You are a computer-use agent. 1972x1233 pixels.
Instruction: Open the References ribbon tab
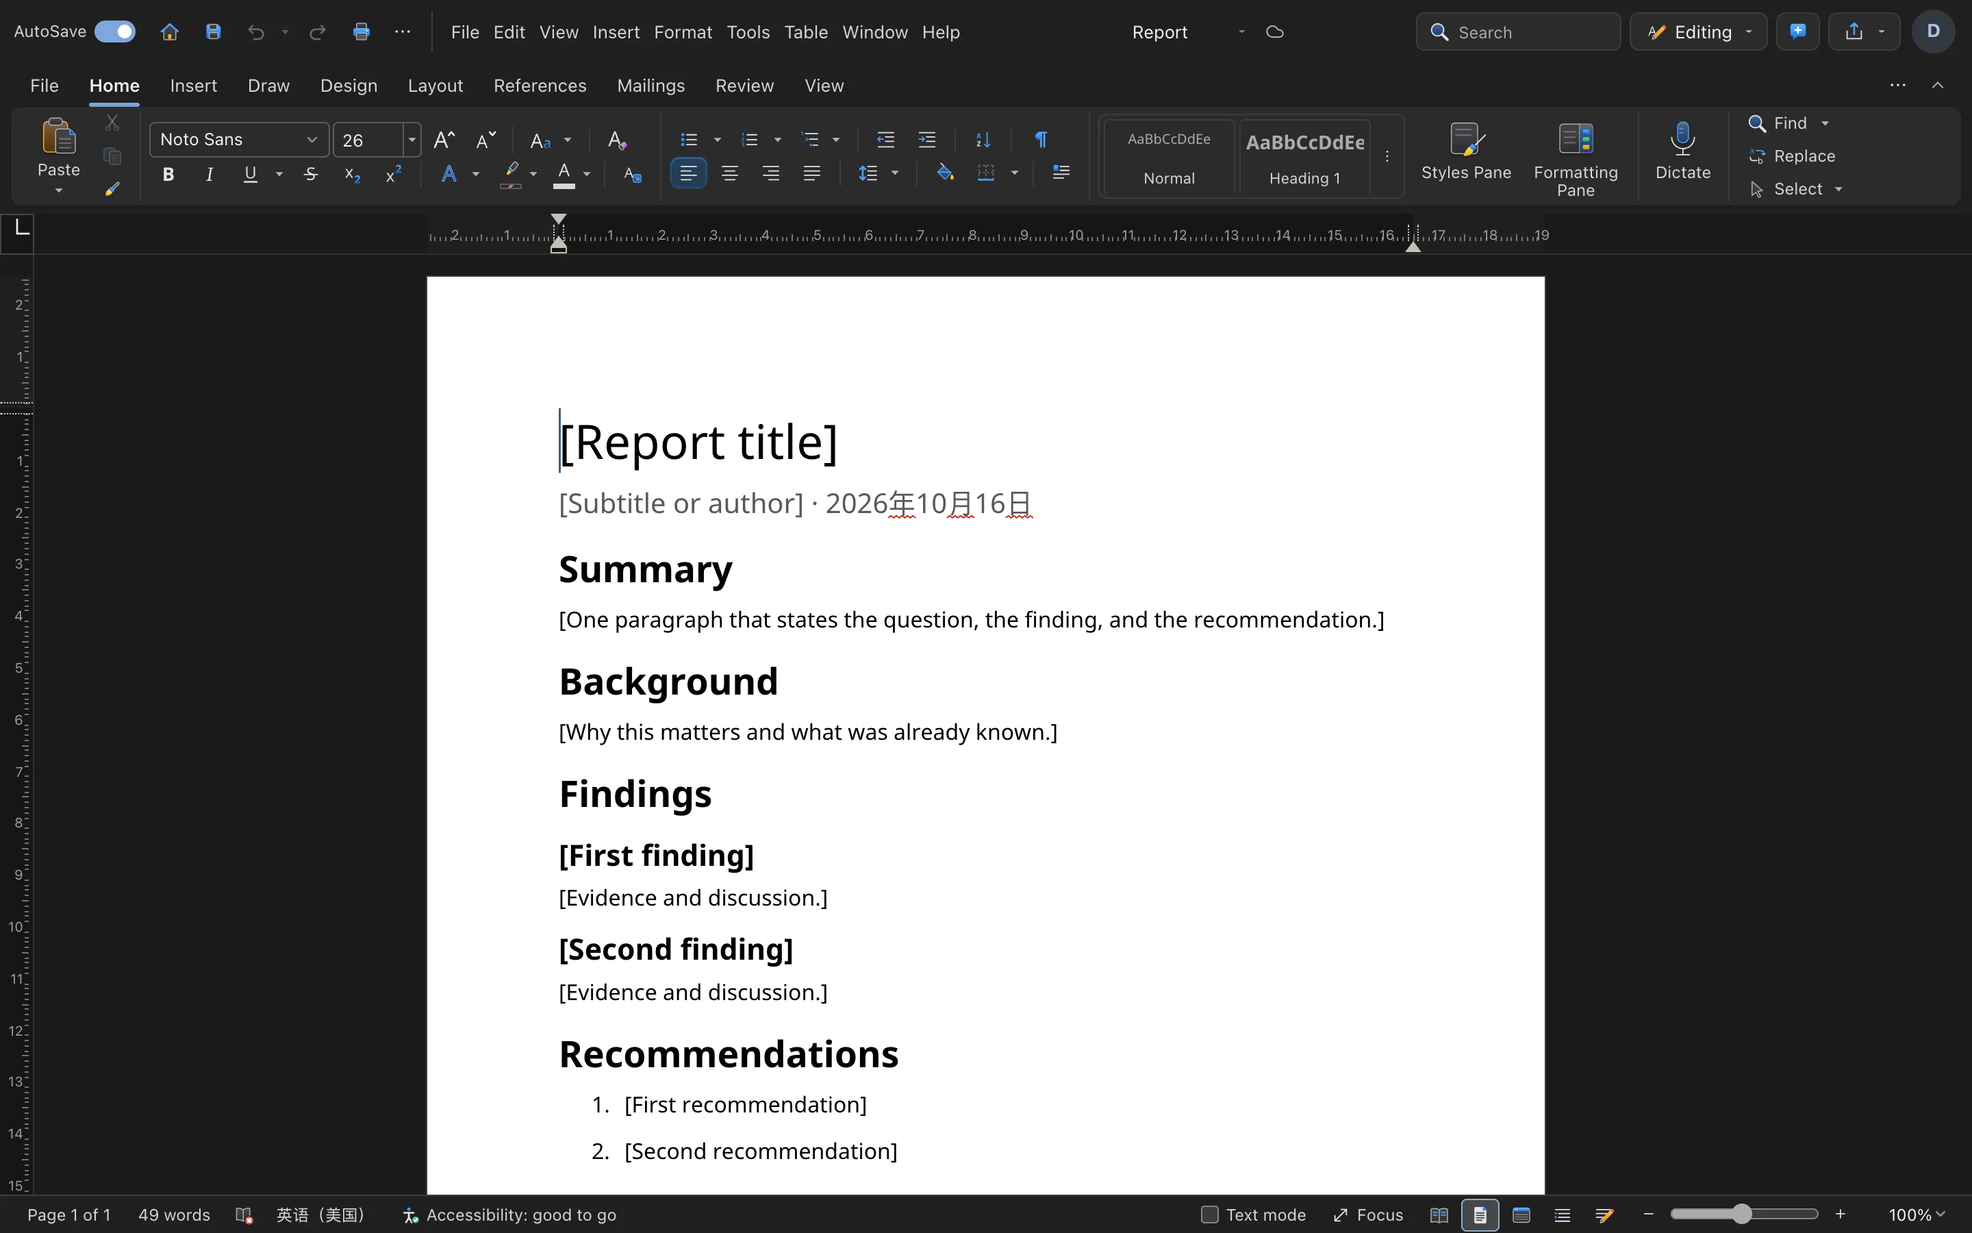tap(540, 86)
